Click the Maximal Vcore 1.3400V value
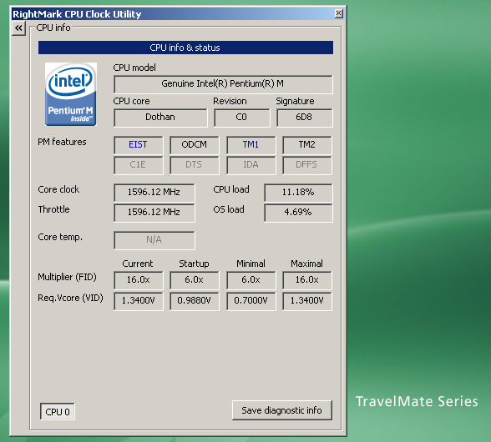This screenshot has height=442, width=491. coord(307,301)
